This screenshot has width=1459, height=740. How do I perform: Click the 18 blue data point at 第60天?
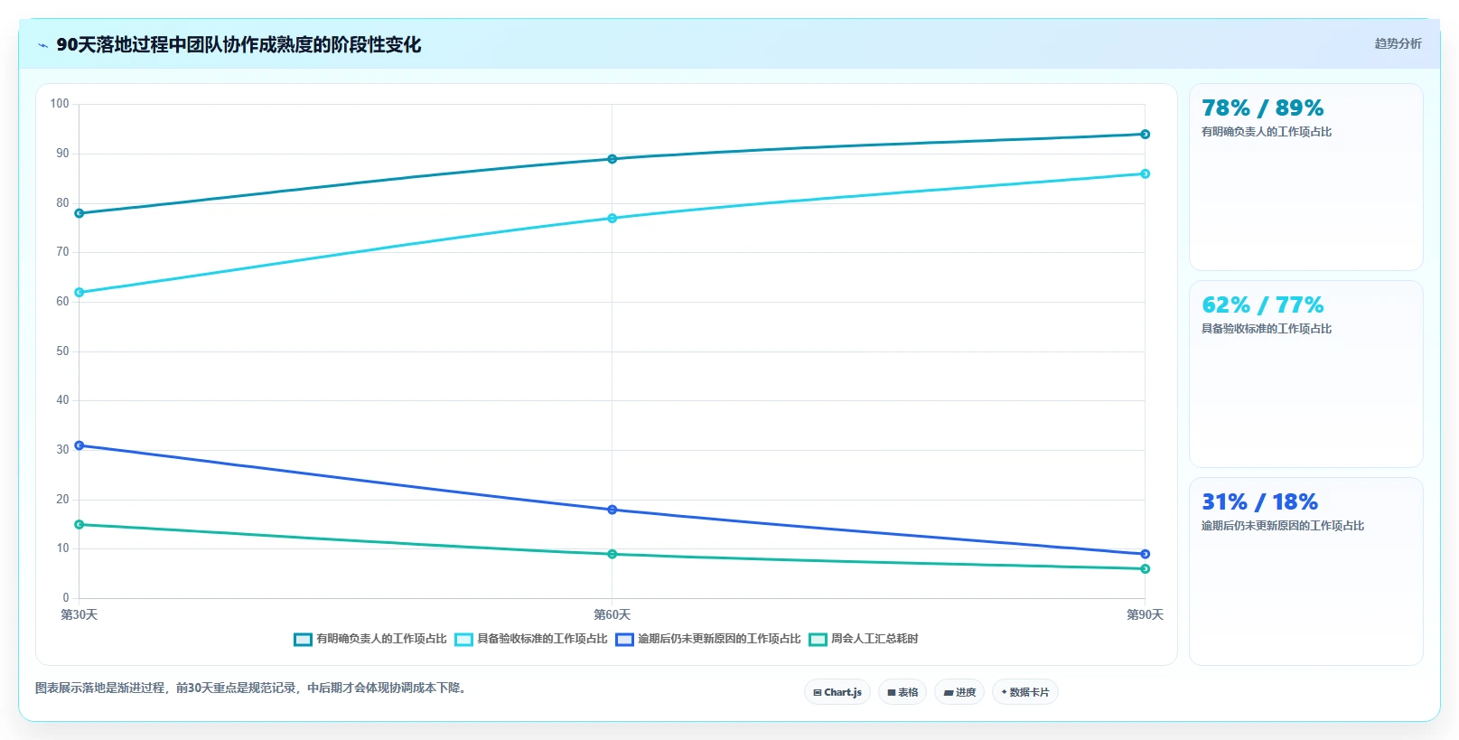click(x=613, y=510)
